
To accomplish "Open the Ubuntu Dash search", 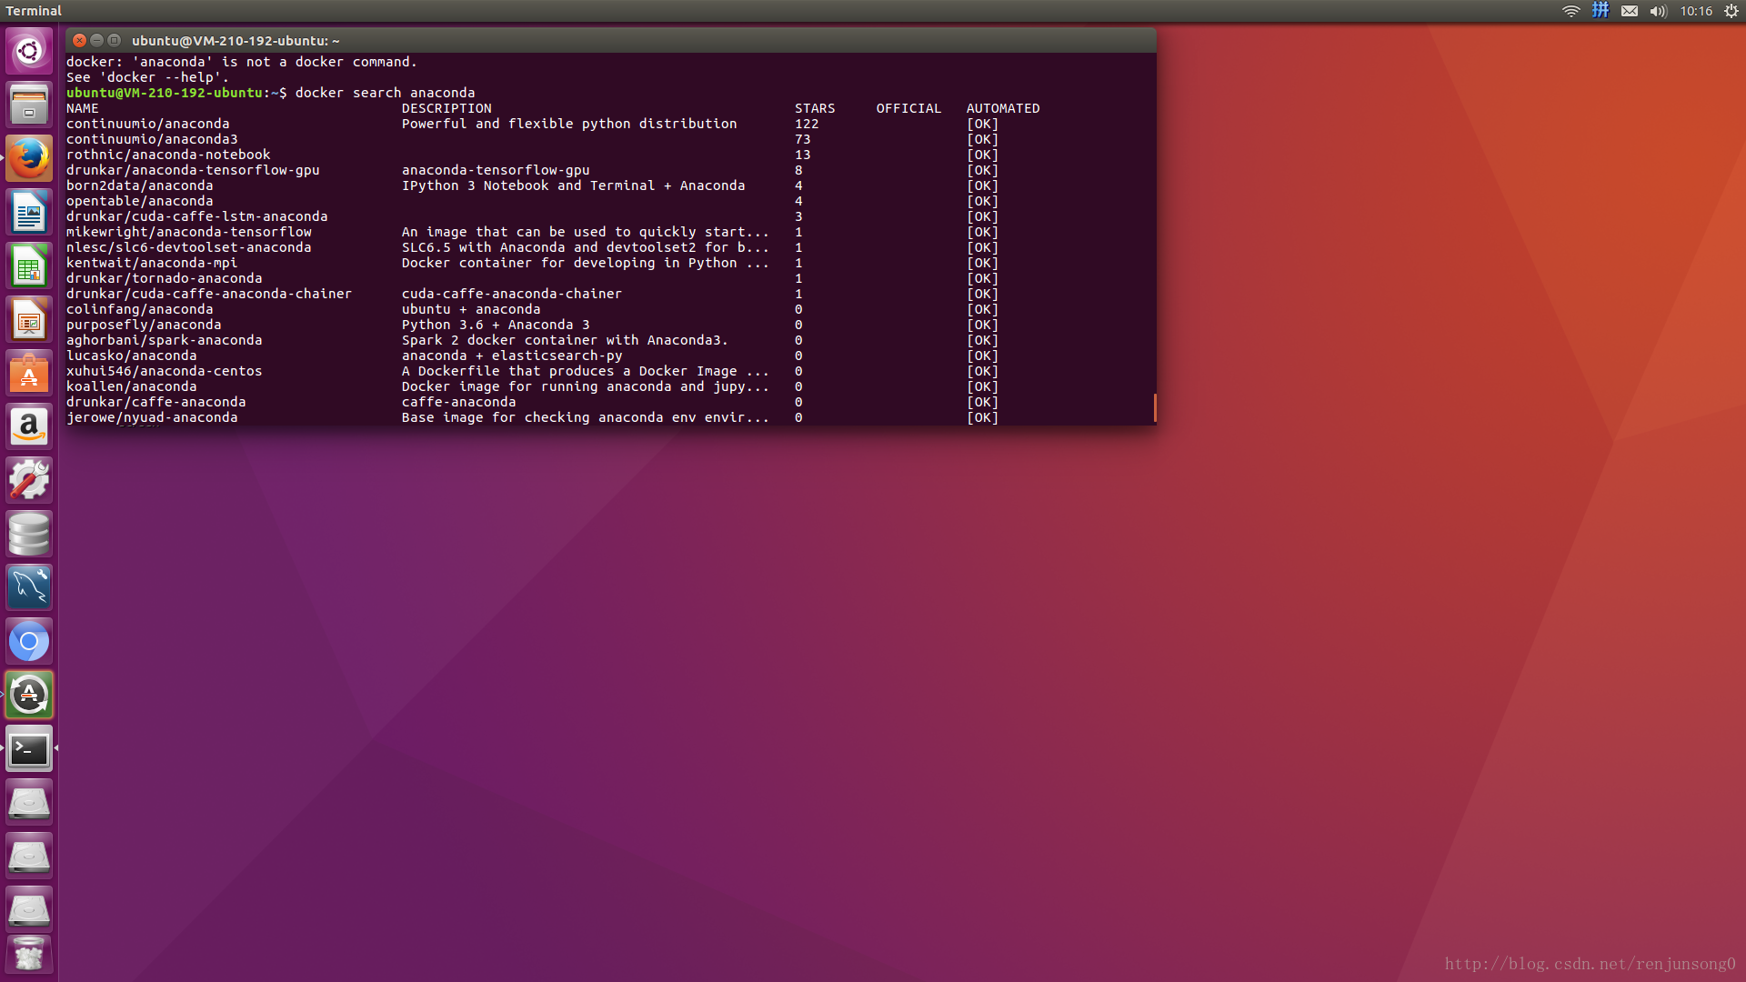I will coord(29,51).
